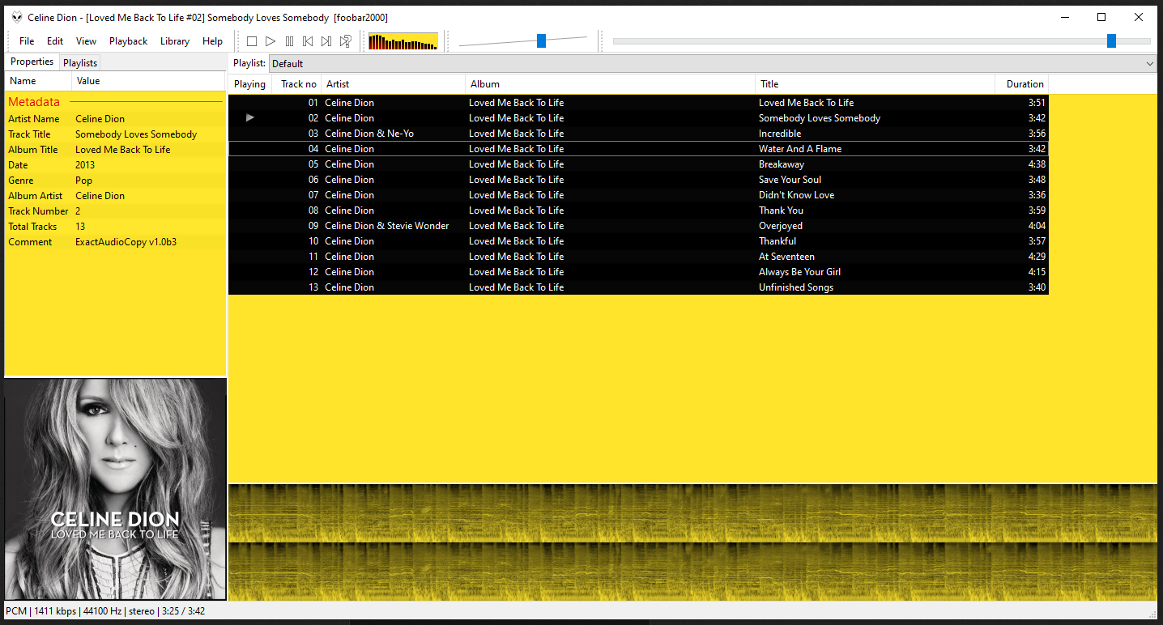Image resolution: width=1163 pixels, height=625 pixels.
Task: Sort by the Playing column header
Action: click(x=249, y=84)
